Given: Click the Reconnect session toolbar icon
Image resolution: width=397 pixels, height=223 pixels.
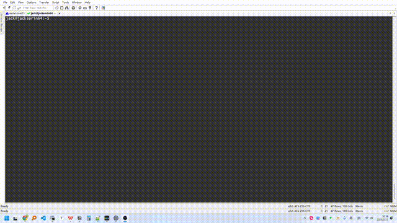Looking at the screenshot, I should click(19, 8).
